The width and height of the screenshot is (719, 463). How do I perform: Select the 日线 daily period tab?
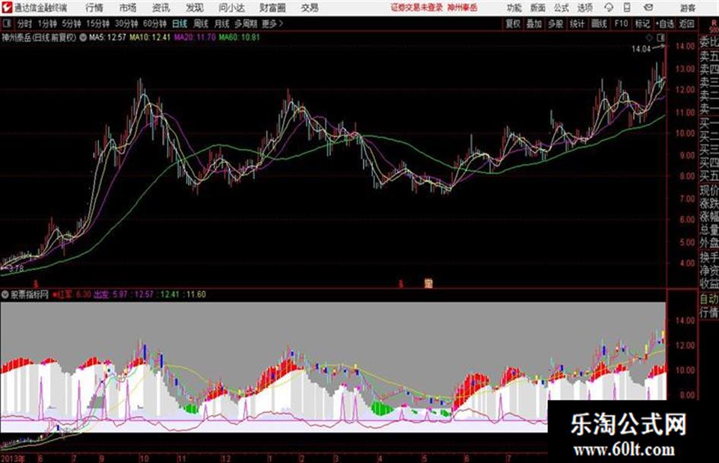(x=180, y=24)
